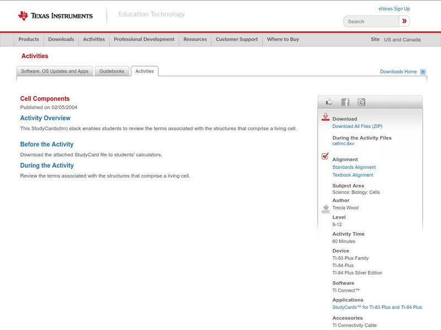Share this activity on Facebook
Screen dimensions: 441x330
click(345, 102)
